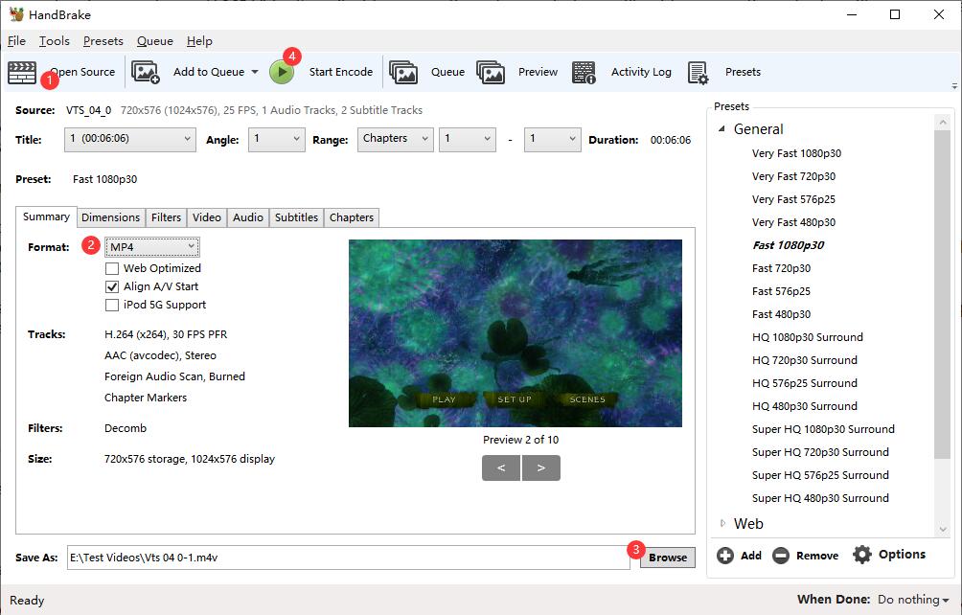Click the video preview thumbnail

coord(515,333)
